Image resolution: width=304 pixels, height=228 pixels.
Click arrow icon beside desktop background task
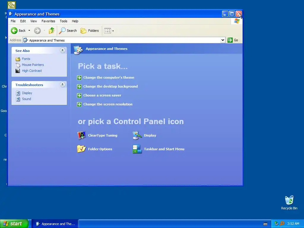79,87
